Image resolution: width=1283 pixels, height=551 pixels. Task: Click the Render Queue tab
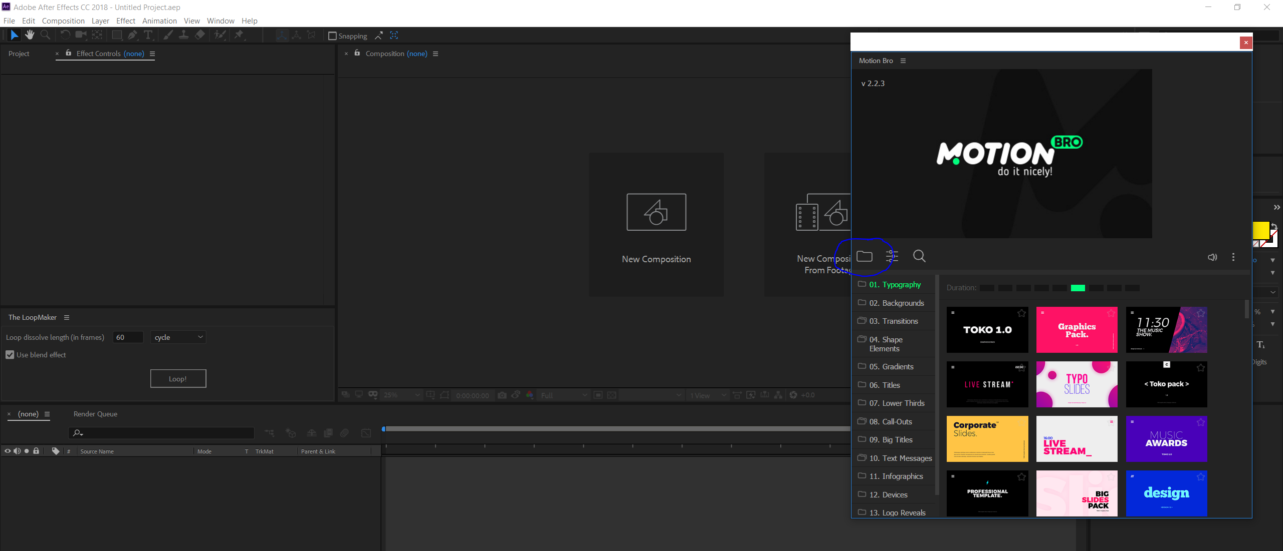click(x=96, y=413)
